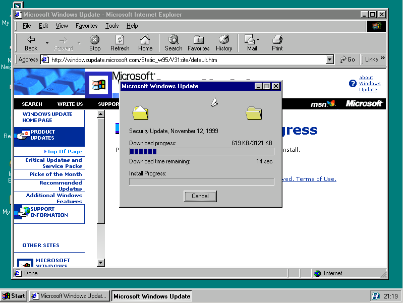
Task: Open the Favorites menu in menu bar
Action: click(x=86, y=26)
